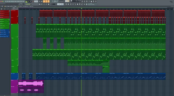
Task: Toggle the metronome icon
Action: [39, 2]
